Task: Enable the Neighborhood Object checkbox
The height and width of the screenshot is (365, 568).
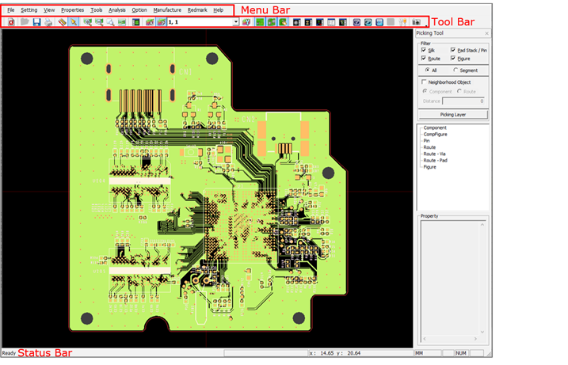Action: pos(424,82)
